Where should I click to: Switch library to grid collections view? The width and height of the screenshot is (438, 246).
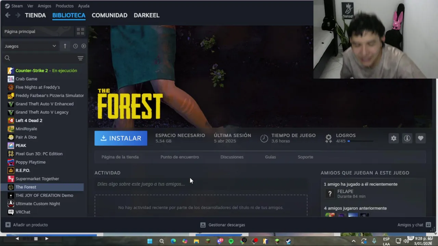pos(80,31)
